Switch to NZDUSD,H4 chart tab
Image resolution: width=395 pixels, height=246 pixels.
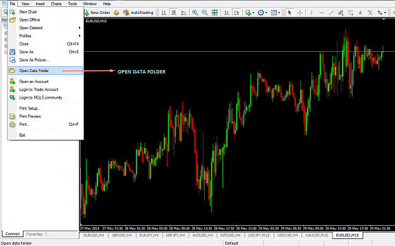(x=230, y=235)
